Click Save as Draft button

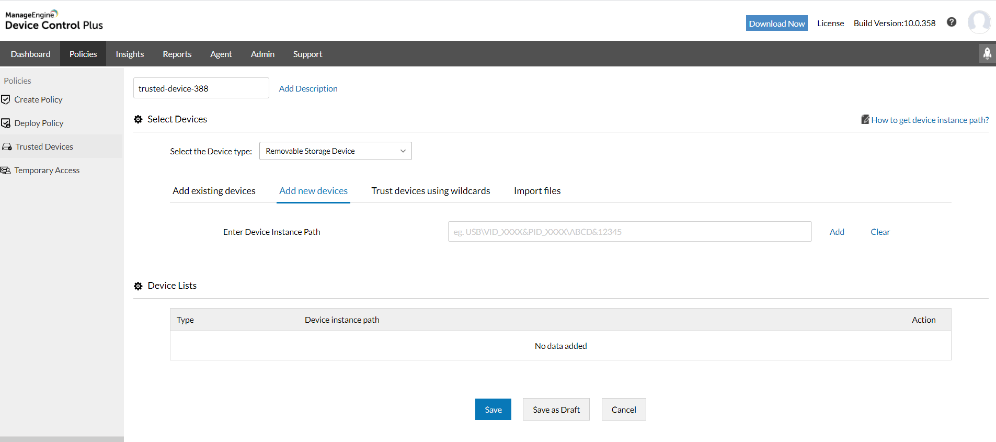[556, 410]
